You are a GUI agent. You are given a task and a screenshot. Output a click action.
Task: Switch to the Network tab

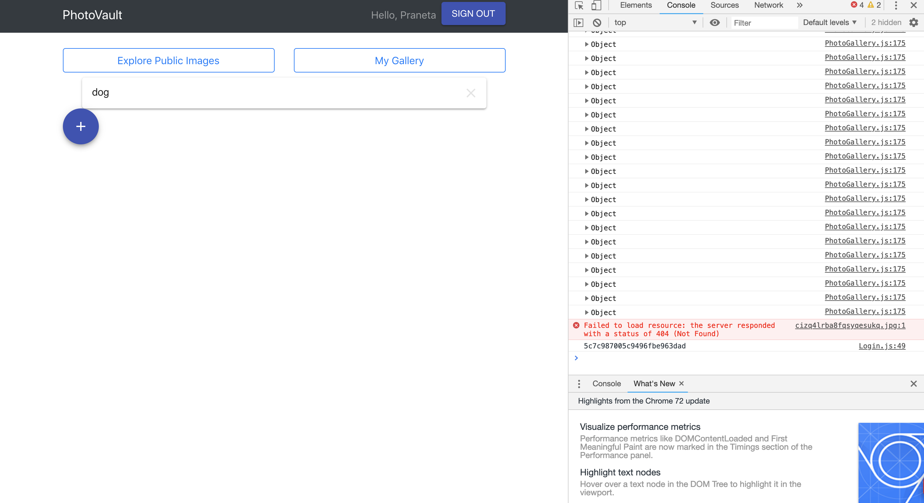(768, 5)
